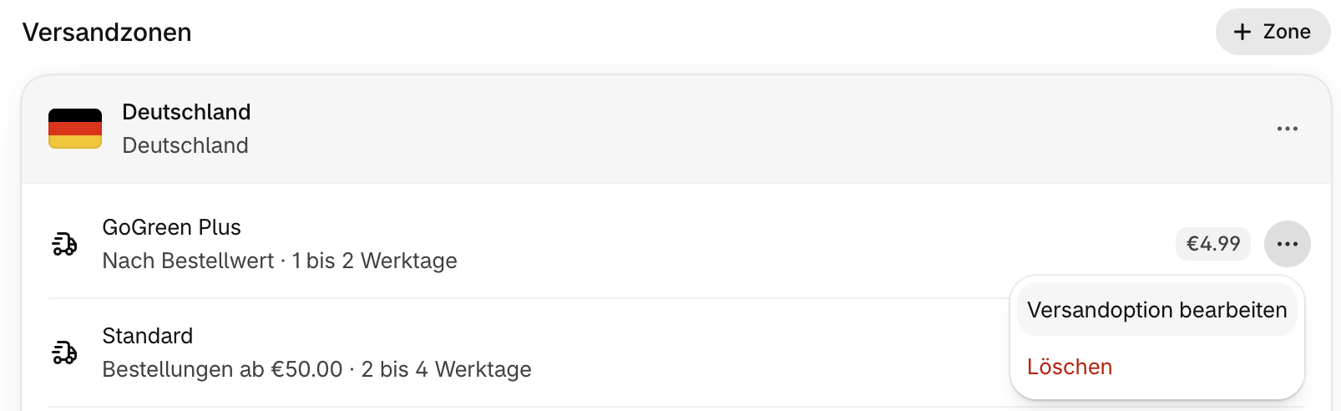This screenshot has height=411, width=1341.
Task: Click the Versandzonen section heading
Action: tap(107, 33)
